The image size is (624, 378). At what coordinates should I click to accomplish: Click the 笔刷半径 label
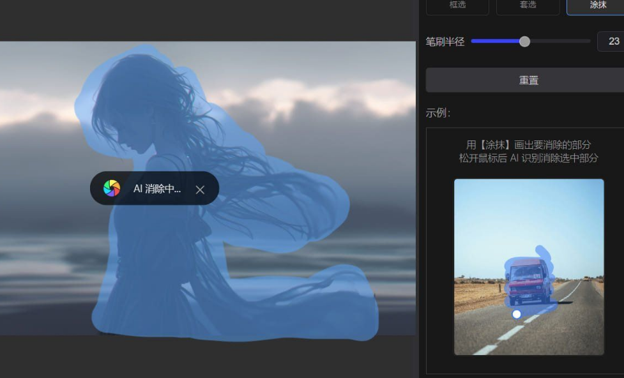[x=445, y=42]
